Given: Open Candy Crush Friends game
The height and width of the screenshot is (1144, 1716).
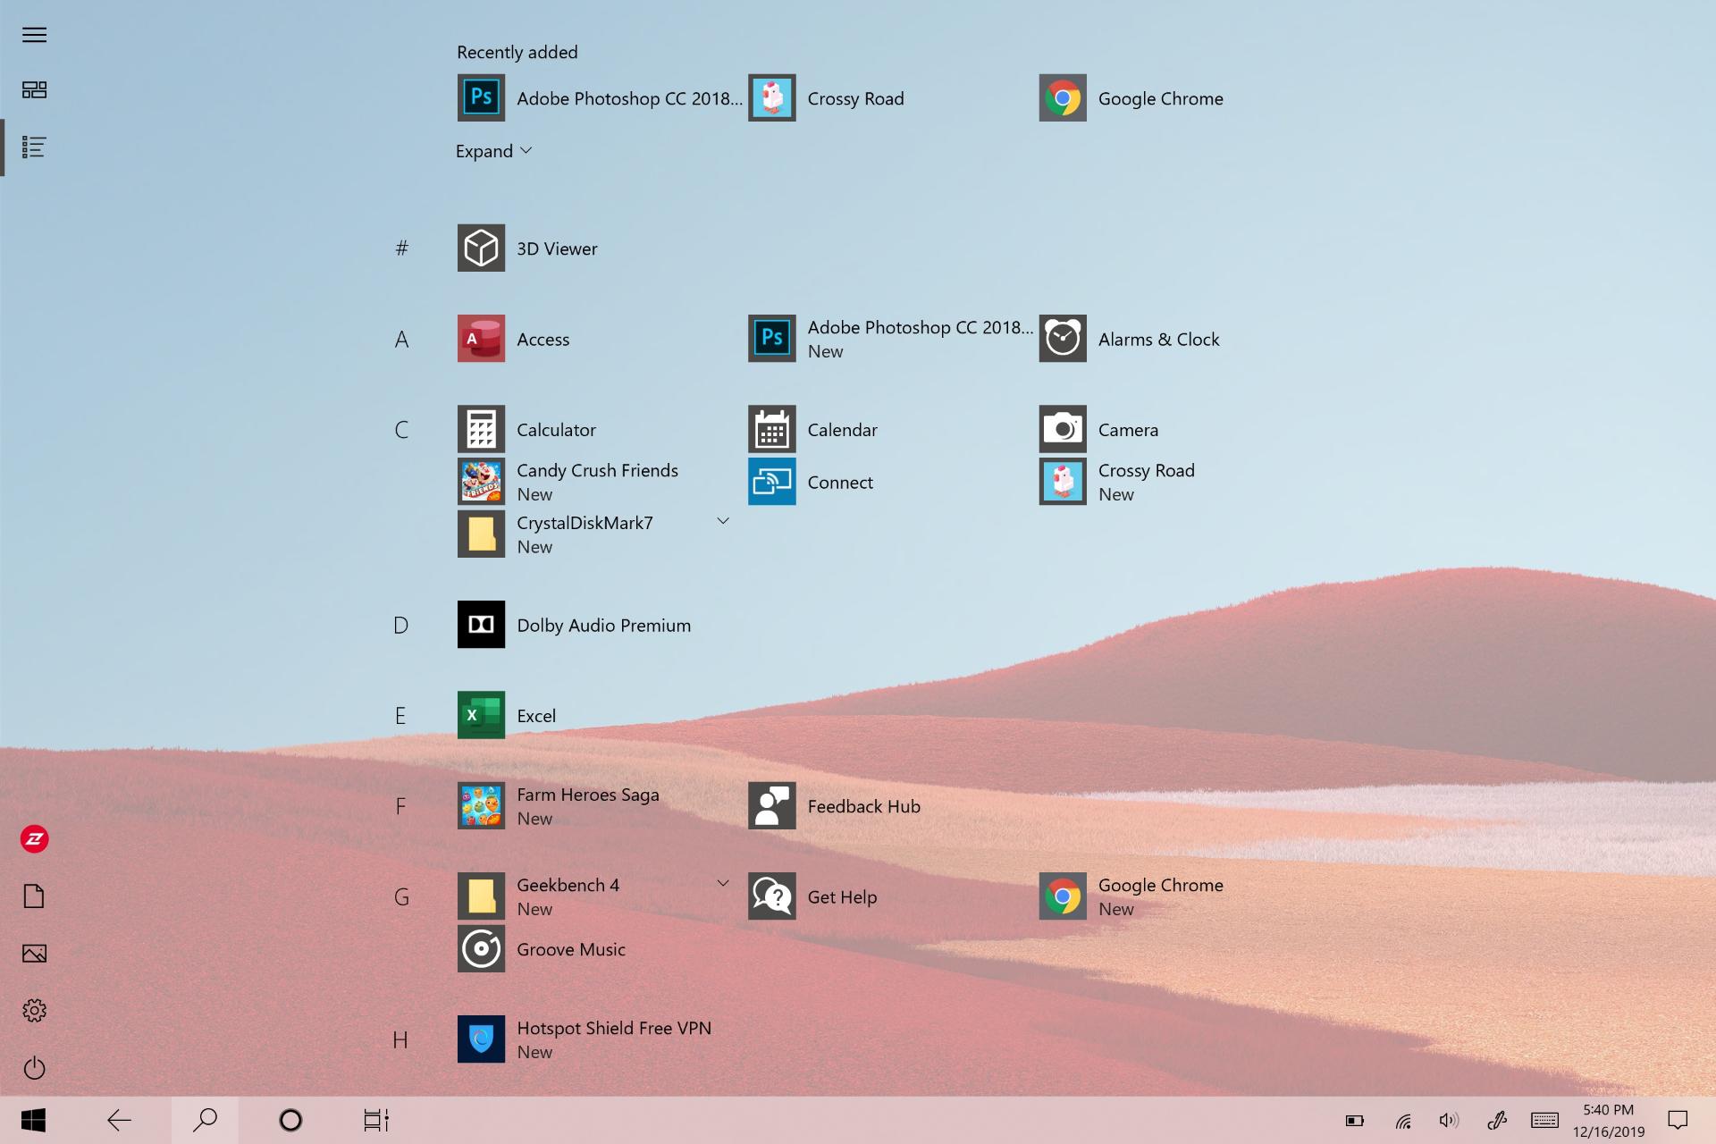Looking at the screenshot, I should (x=568, y=482).
